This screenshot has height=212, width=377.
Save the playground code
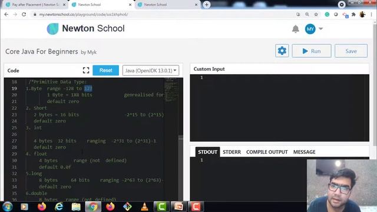(x=351, y=51)
